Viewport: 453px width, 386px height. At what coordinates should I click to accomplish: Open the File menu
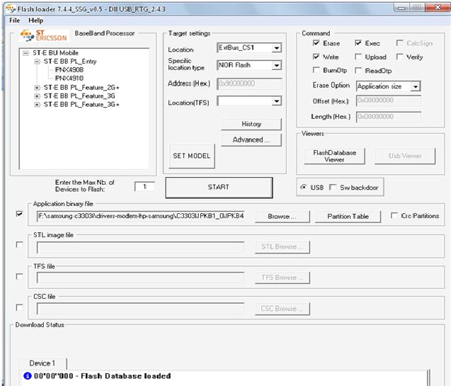click(14, 21)
